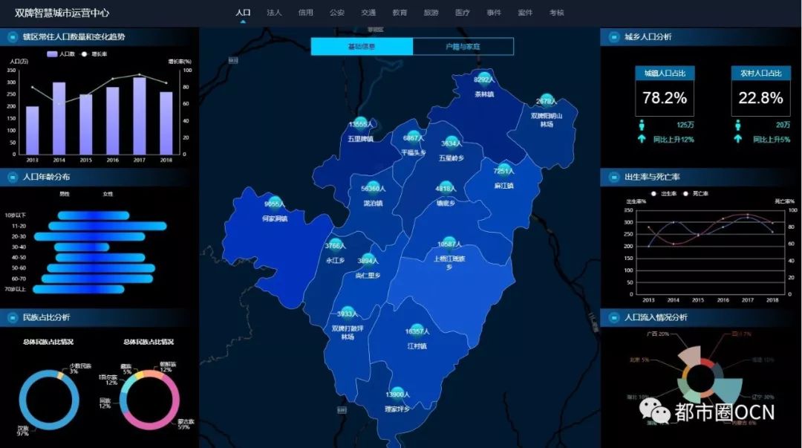
Task: Click the person icon next to 125万
Action: 642,125
